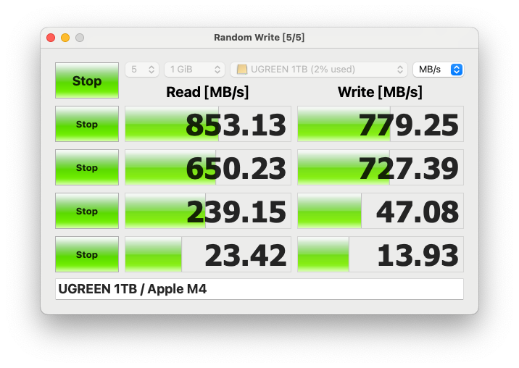Click the 47.08 write result bar
Screen dimensions: 519x368
(x=381, y=211)
